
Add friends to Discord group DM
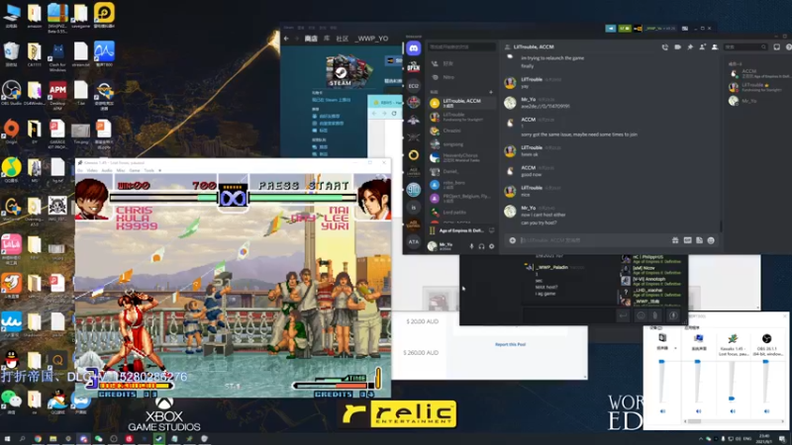702,46
